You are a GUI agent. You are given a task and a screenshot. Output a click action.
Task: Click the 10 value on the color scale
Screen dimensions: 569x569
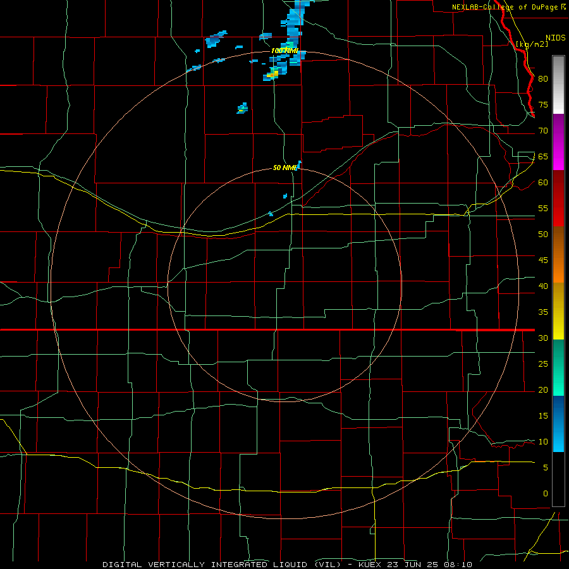(x=543, y=442)
